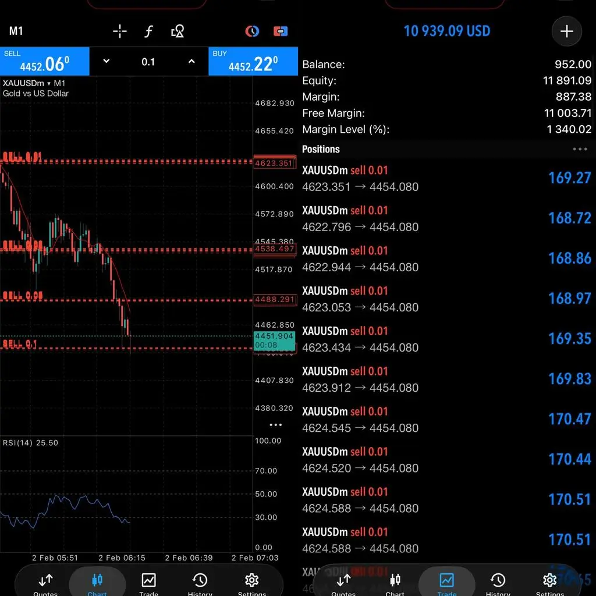The image size is (596, 596).
Task: Open the chart three-dot menu above RSI
Action: (275, 424)
